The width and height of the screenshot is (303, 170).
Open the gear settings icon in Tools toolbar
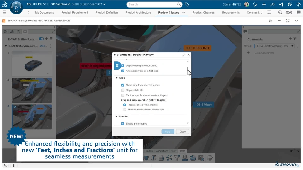210,158
